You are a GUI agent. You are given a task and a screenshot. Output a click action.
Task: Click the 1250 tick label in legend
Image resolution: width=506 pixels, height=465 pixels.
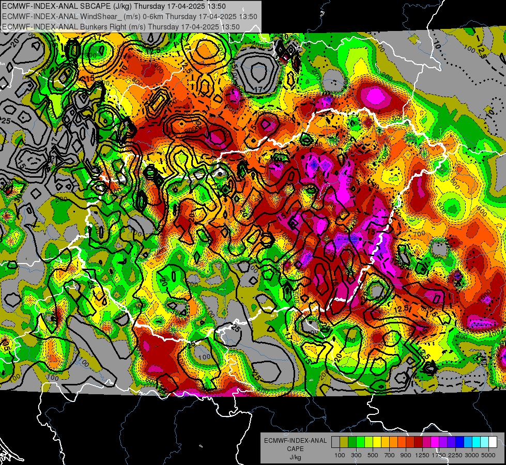(x=422, y=455)
